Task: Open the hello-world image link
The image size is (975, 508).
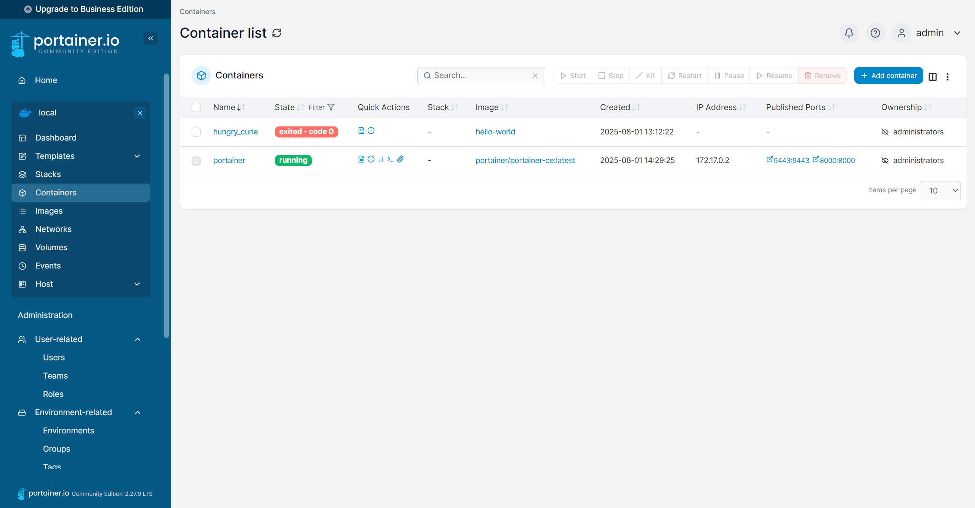Action: click(495, 132)
